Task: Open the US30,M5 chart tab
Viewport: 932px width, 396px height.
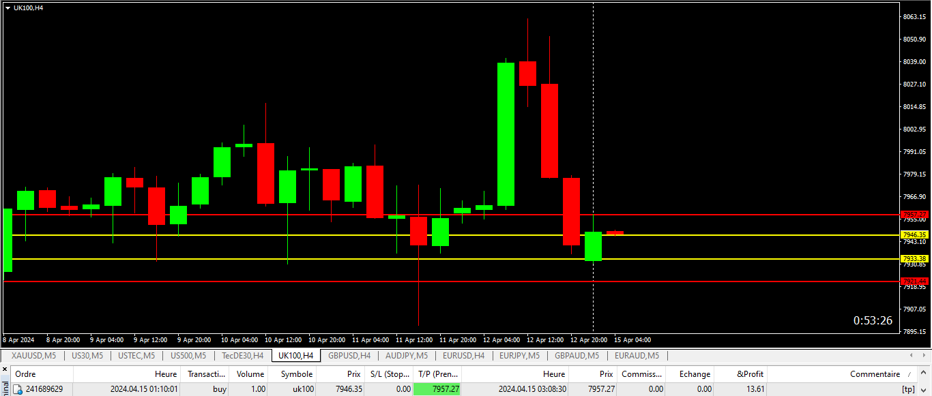Action: click(x=87, y=356)
